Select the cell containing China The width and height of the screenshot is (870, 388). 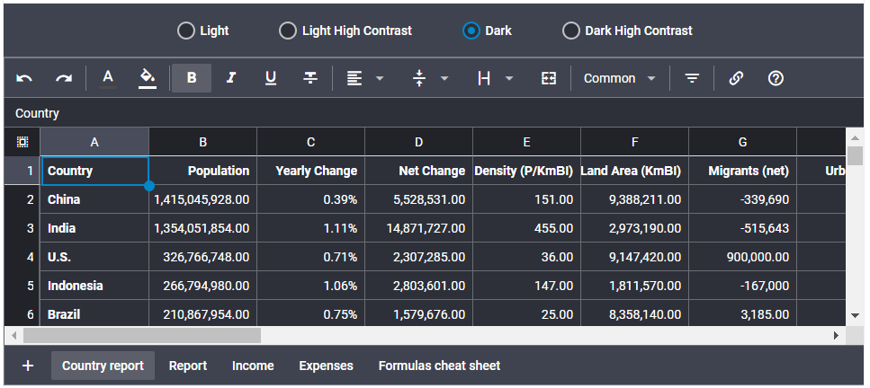94,199
